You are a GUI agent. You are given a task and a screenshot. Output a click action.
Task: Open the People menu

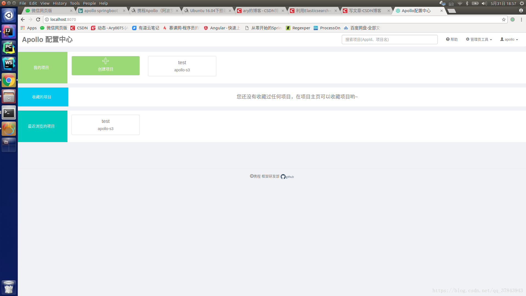89,3
